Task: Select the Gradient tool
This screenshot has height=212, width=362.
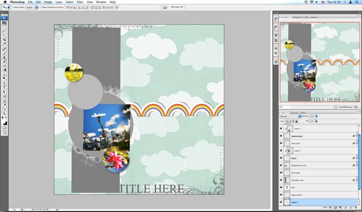Action: (x=4, y=70)
